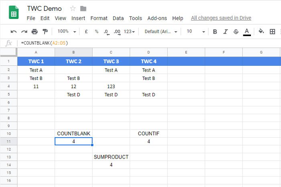281x187 pixels.
Task: Open the font size 10 dropdown
Action: (x=196, y=31)
